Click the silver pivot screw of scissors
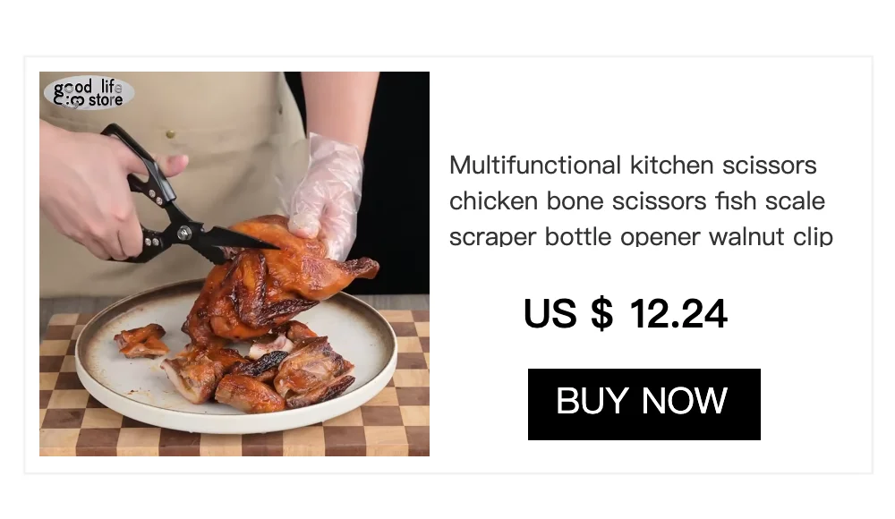The image size is (895, 519). (x=183, y=232)
